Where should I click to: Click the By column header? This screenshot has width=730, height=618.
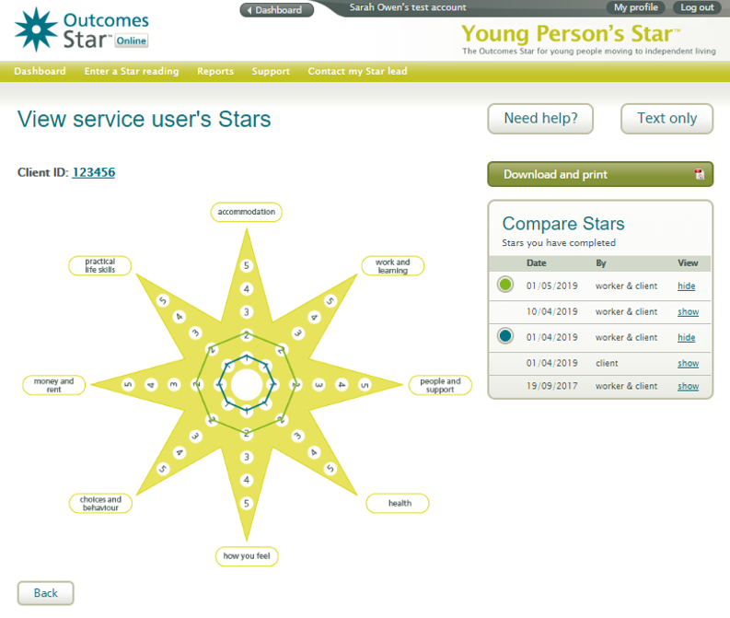(x=600, y=263)
